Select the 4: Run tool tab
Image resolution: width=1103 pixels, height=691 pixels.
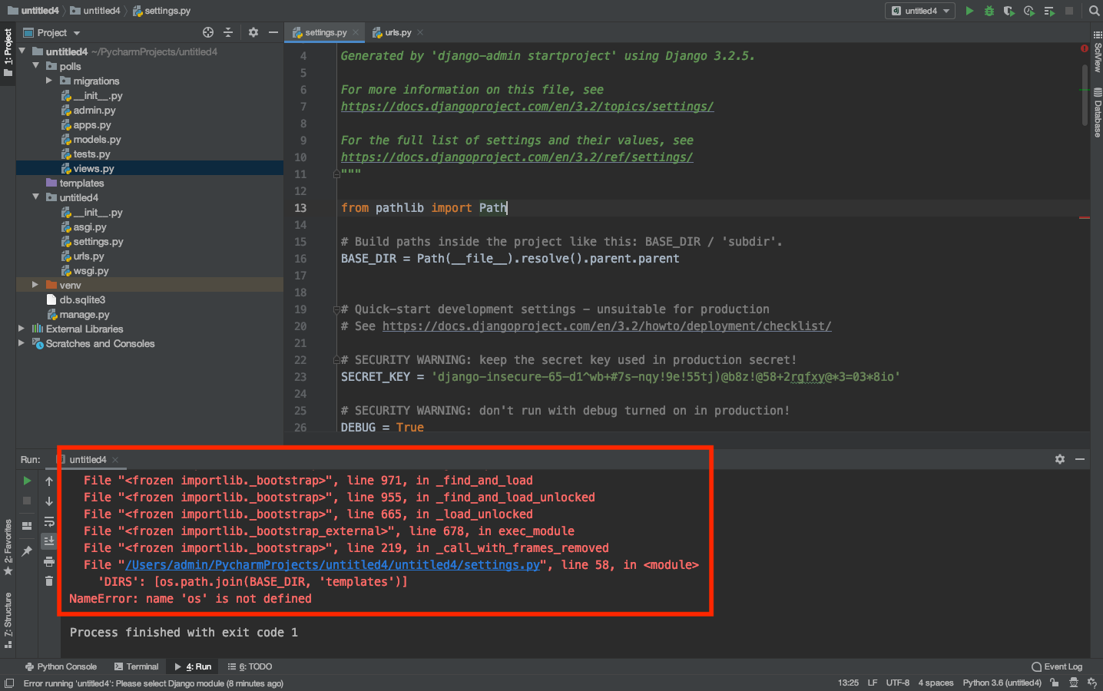click(x=193, y=666)
